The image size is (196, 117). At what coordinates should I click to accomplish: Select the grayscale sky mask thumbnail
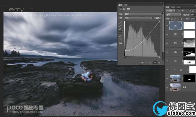pyautogui.click(x=189, y=43)
